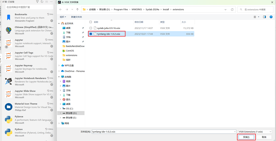Open the Material Icon Theme gear settings
Viewport: 276px width, 141px height.
click(52, 110)
